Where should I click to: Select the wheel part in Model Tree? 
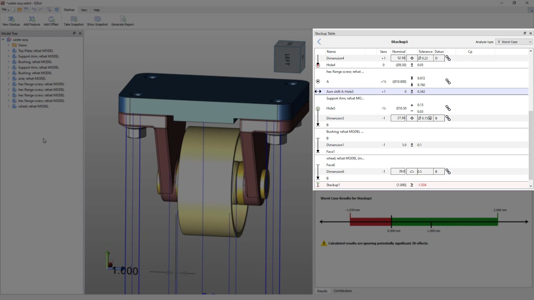coord(33,106)
